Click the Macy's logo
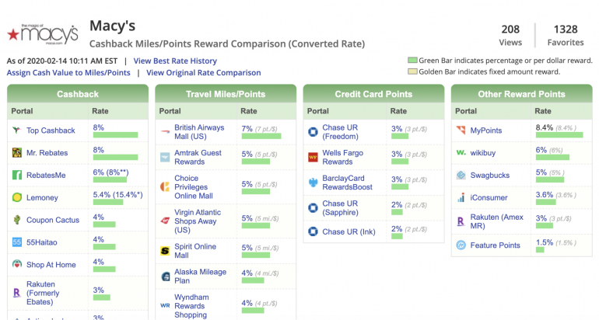This screenshot has height=320, width=599. pos(42,33)
